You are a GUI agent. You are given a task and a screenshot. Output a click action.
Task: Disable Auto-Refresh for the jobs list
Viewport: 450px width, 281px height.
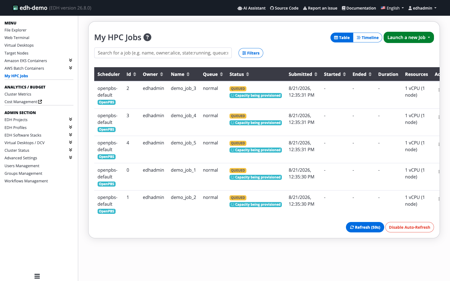coord(409,227)
